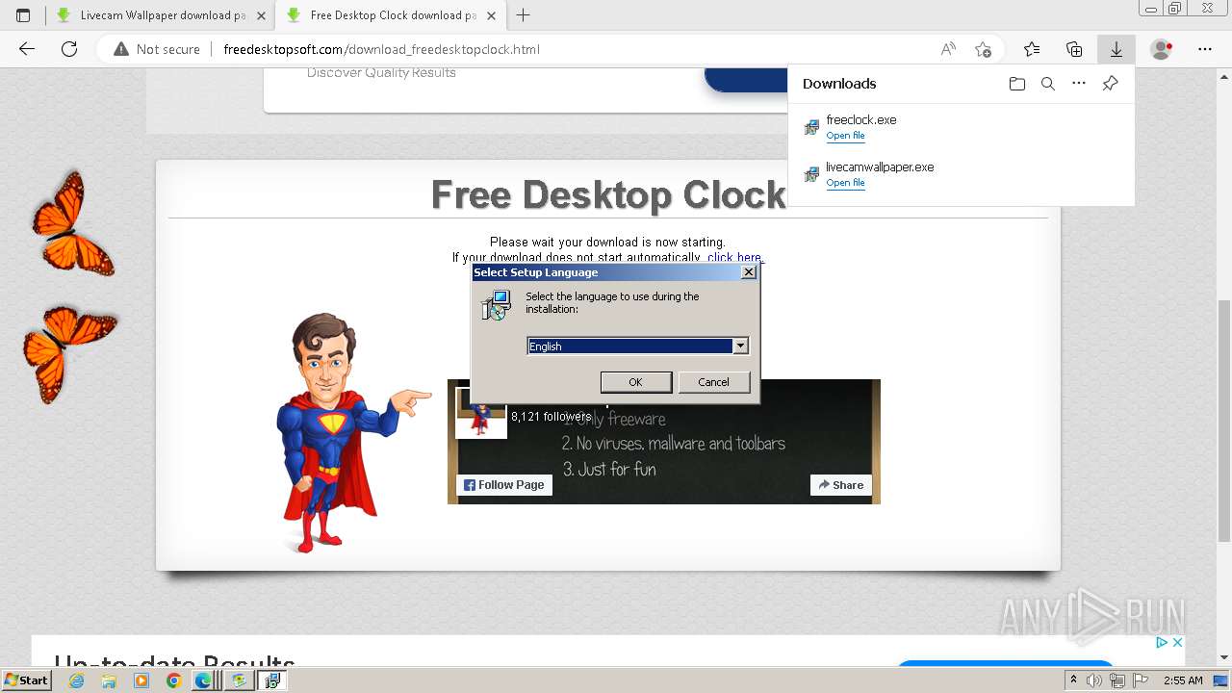The image size is (1232, 693).
Task: Click the address bar URL
Action: [381, 49]
